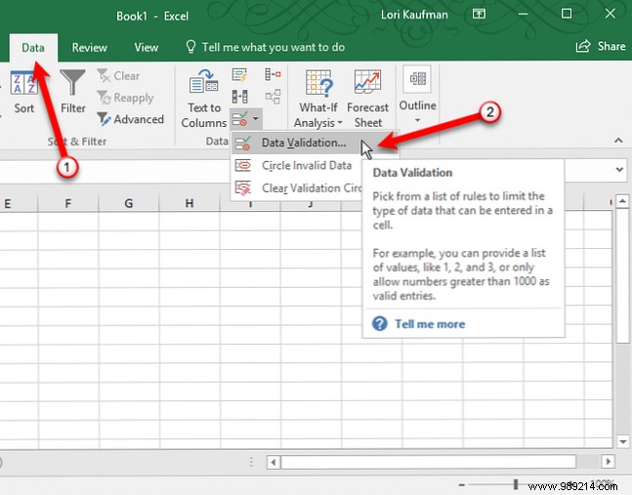The width and height of the screenshot is (632, 495).
Task: Click the Data Validation ribbon icon
Action: [x=240, y=119]
